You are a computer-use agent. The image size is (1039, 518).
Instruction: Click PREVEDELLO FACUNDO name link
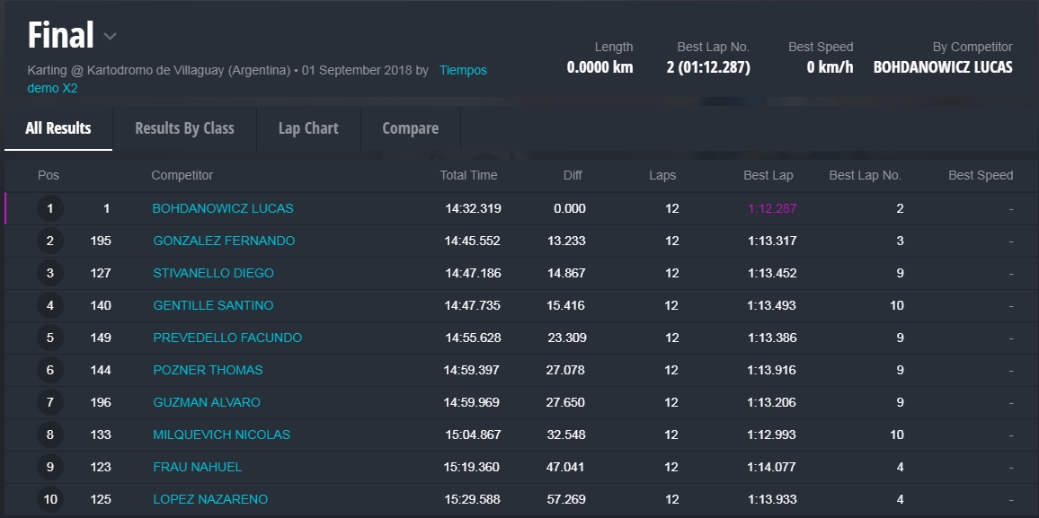pyautogui.click(x=227, y=338)
